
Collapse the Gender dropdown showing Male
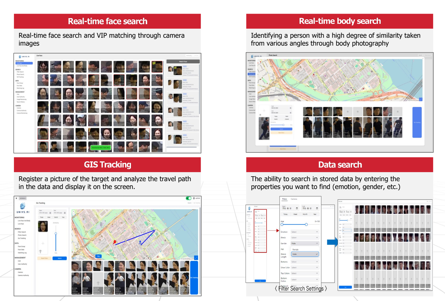click(x=305, y=243)
